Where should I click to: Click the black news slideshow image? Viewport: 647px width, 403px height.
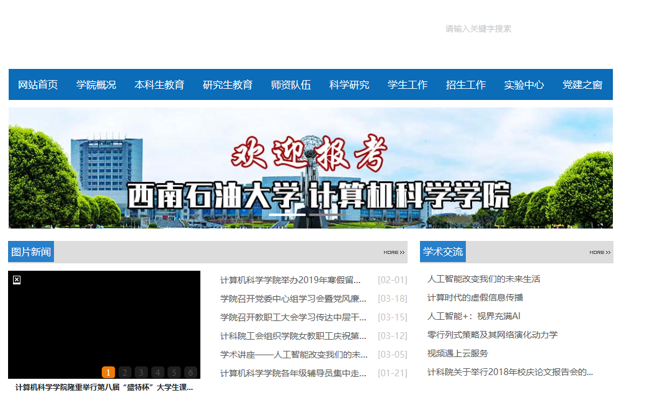(x=104, y=325)
